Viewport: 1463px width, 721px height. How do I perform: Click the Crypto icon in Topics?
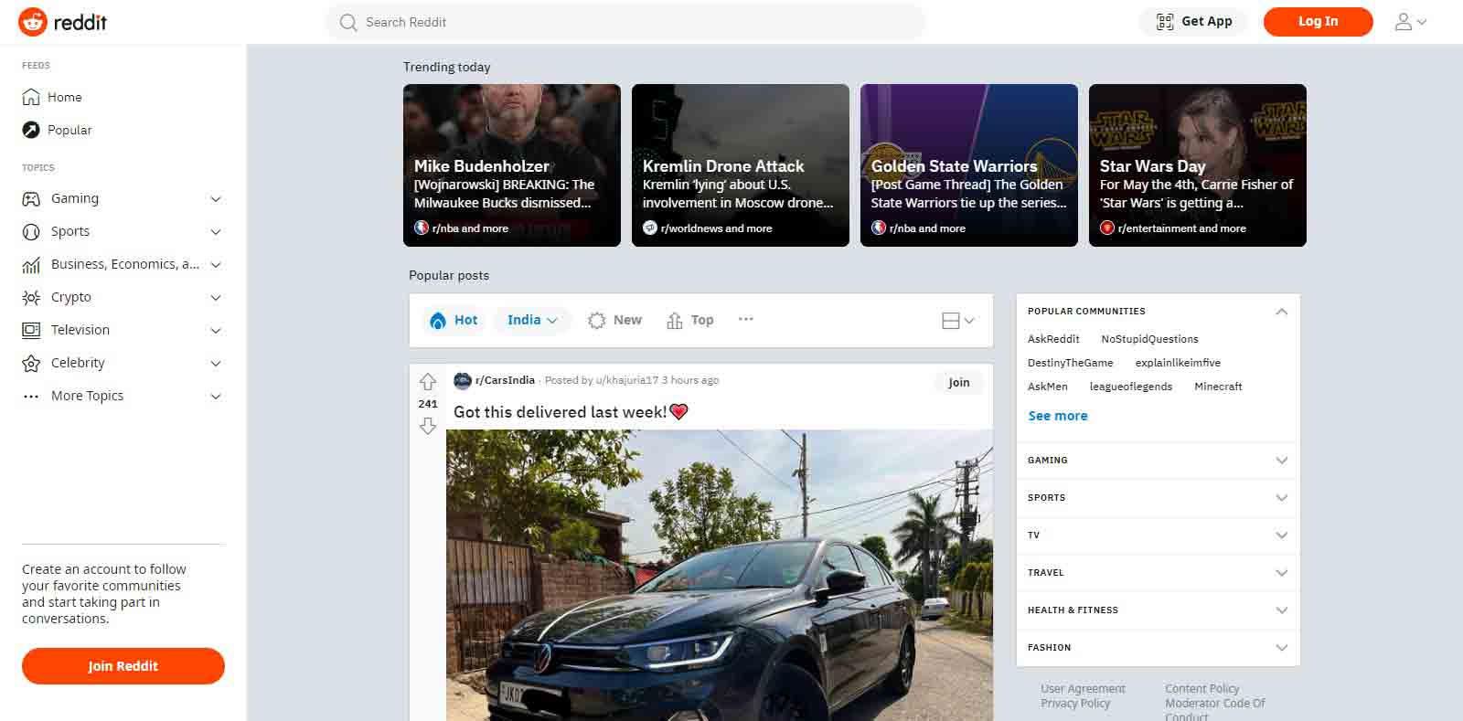pyautogui.click(x=31, y=298)
